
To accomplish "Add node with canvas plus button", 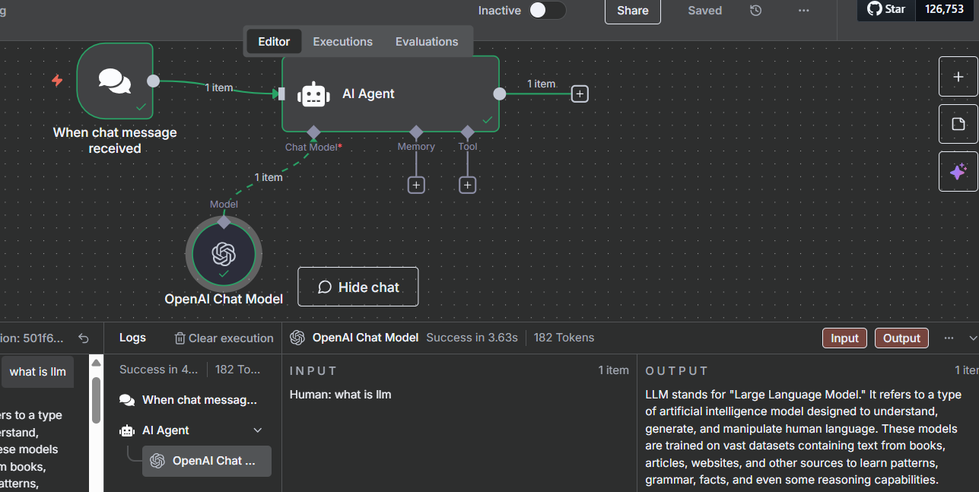I will pos(958,77).
